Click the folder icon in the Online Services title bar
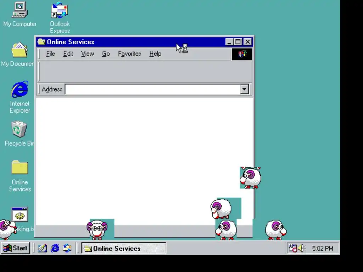This screenshot has width=363, height=272. tap(41, 42)
